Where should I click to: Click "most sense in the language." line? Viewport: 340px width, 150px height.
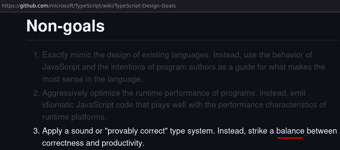[92, 79]
